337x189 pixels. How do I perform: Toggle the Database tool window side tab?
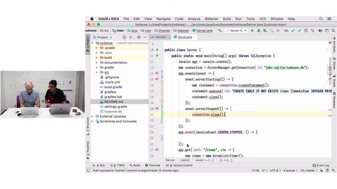334,100
